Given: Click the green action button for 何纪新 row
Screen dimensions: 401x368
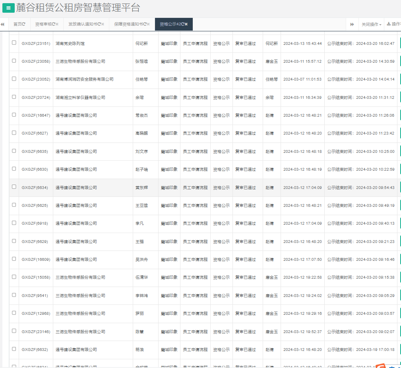Looking at the screenshot, I should point(400,43).
